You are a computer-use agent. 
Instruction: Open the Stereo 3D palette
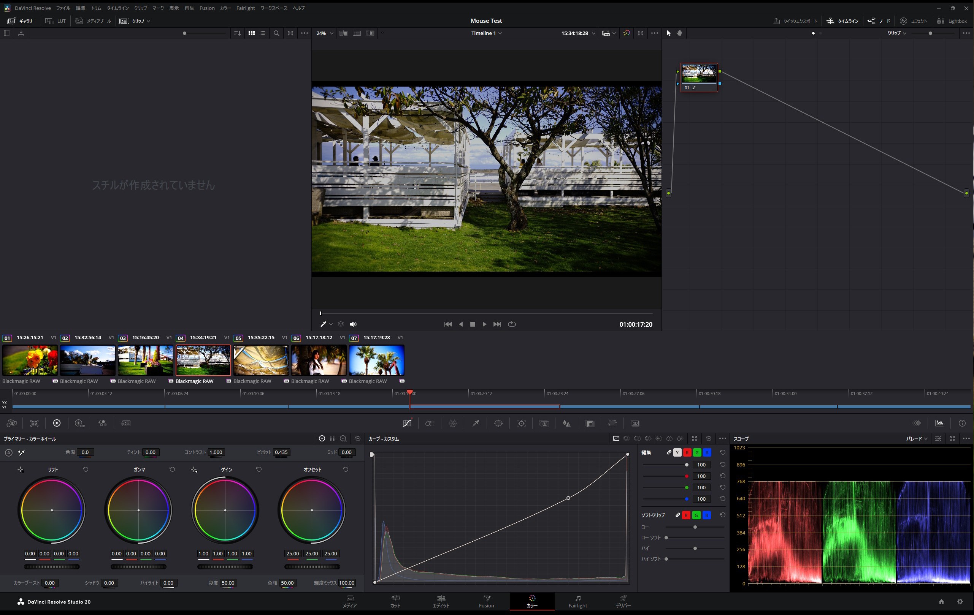pyautogui.click(x=635, y=423)
